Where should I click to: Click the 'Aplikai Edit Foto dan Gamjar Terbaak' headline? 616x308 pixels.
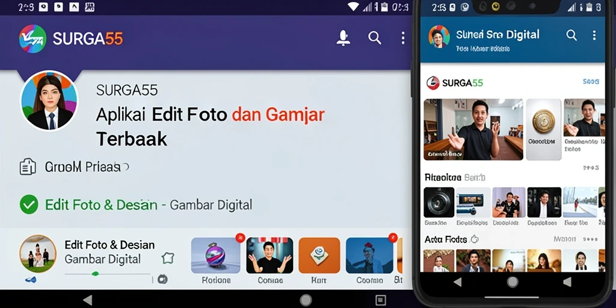(x=210, y=126)
